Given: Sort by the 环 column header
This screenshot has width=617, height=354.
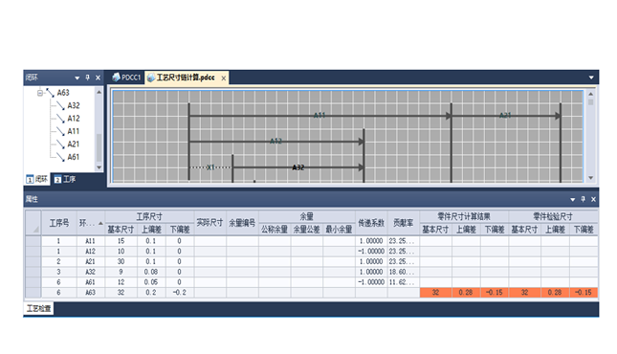Looking at the screenshot, I should click(91, 223).
